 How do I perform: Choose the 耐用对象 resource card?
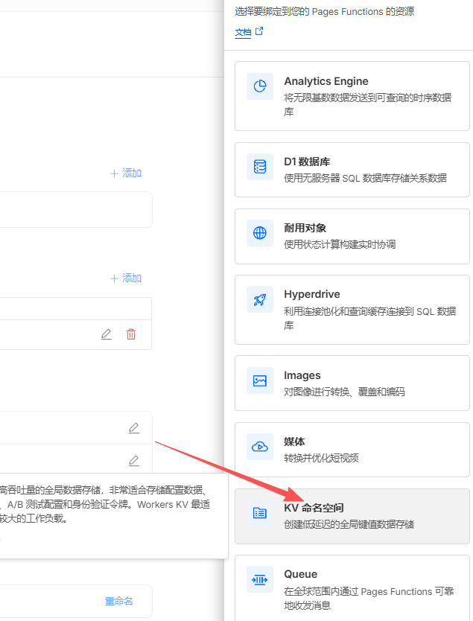click(352, 237)
